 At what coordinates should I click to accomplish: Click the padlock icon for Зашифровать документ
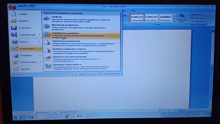pyautogui.click(x=47, y=34)
